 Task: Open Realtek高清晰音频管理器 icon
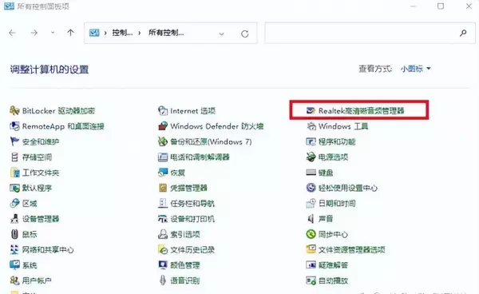coord(311,110)
